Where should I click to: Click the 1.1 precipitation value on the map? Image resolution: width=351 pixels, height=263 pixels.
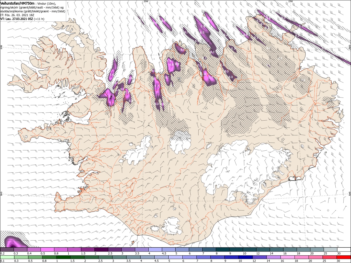[169, 61]
